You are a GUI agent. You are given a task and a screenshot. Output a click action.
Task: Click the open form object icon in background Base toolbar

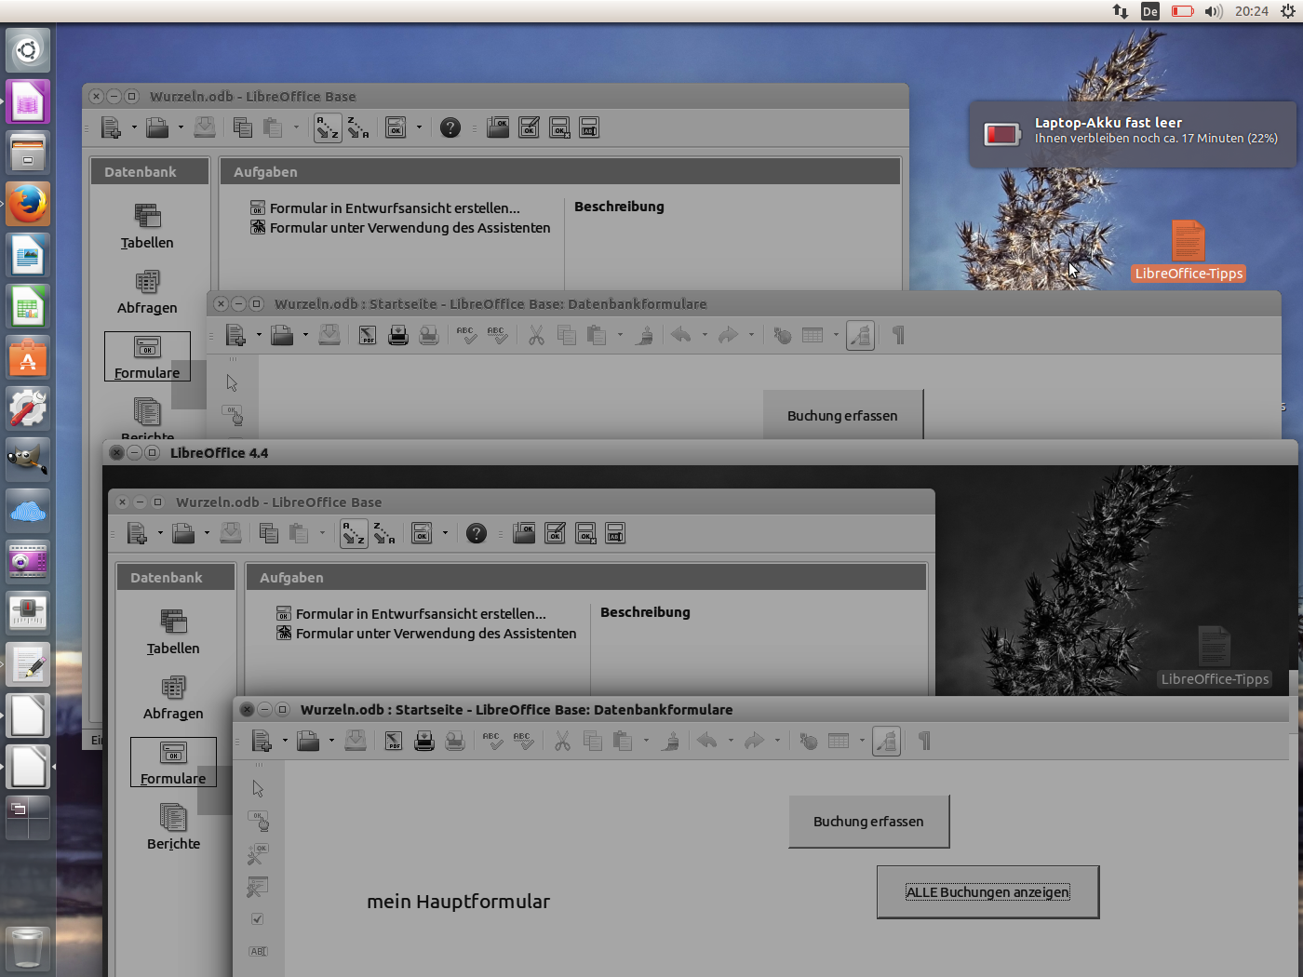point(498,127)
